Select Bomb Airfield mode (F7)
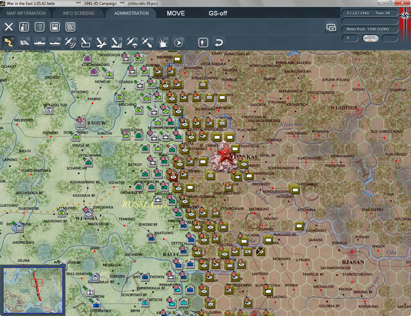The image size is (411, 316). pos(101,42)
